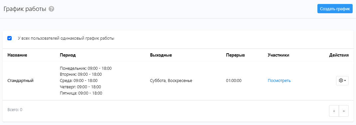Screen dimensions: 356x125
Task: Open the help icon next to График работы
Action: [x=52, y=9]
